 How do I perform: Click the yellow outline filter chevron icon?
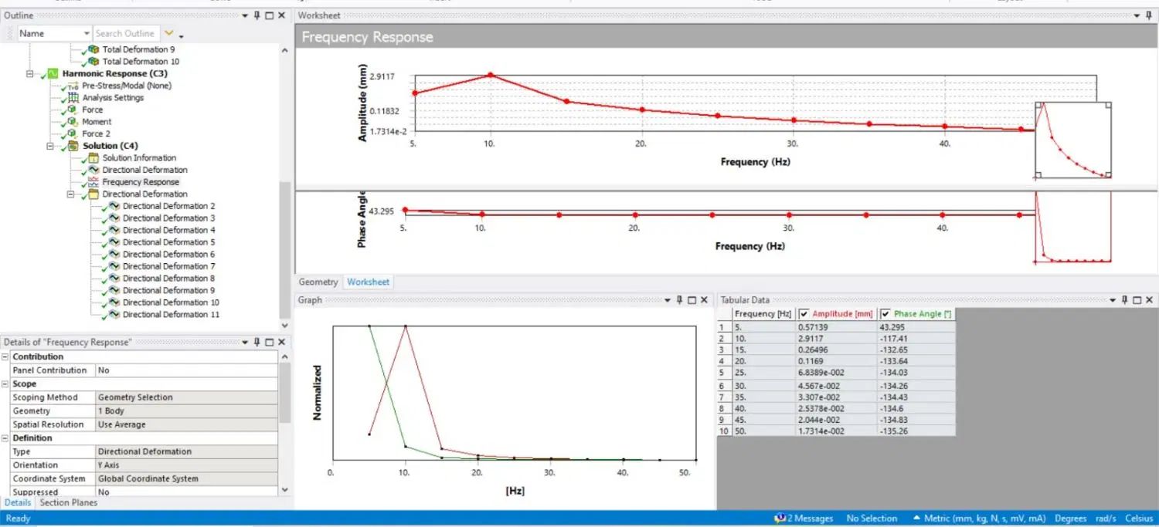(169, 33)
